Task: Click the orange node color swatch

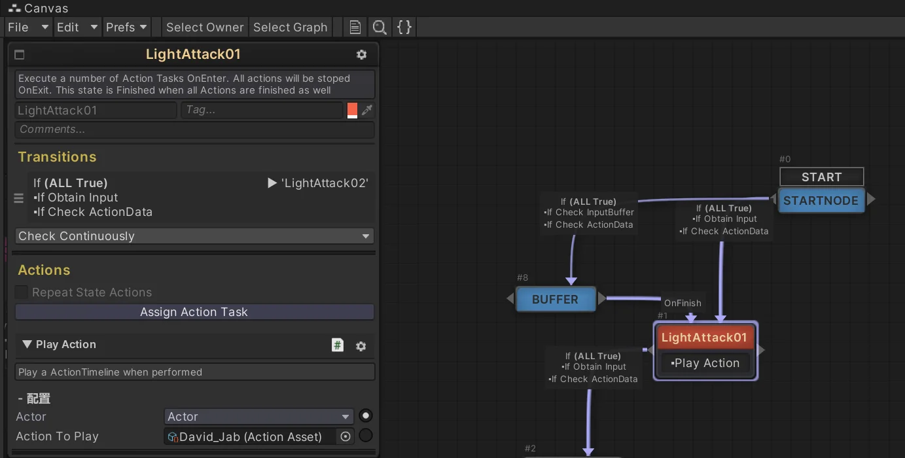Action: point(352,110)
